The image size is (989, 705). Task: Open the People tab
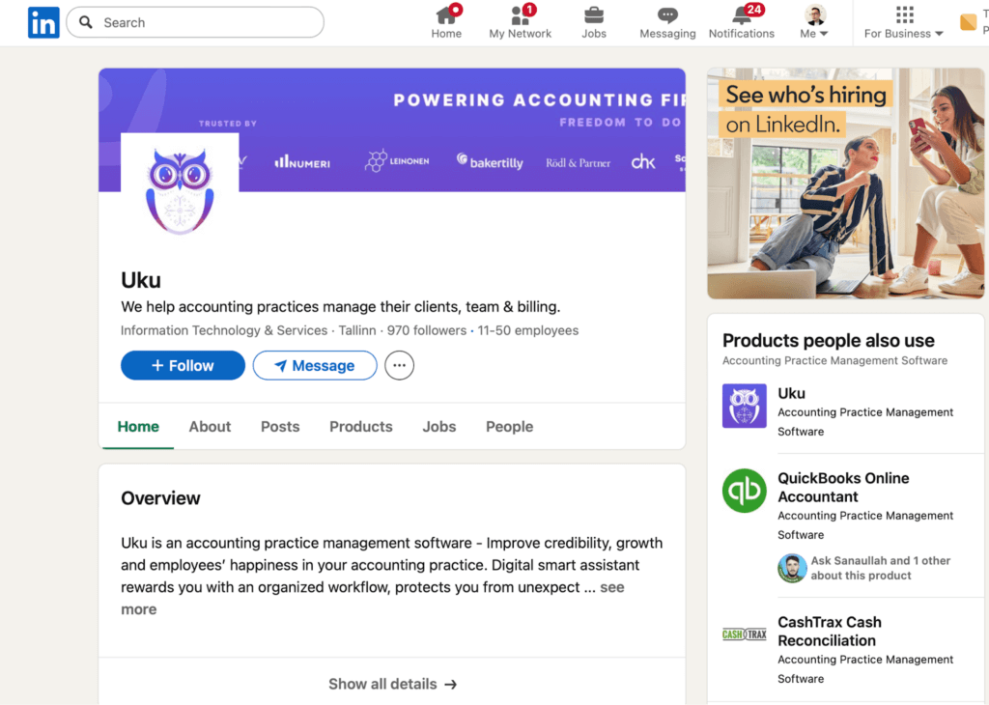pos(509,427)
